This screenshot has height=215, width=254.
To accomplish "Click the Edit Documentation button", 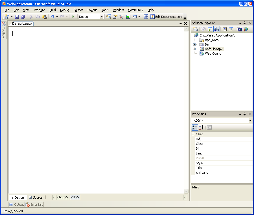I will coord(166,17).
